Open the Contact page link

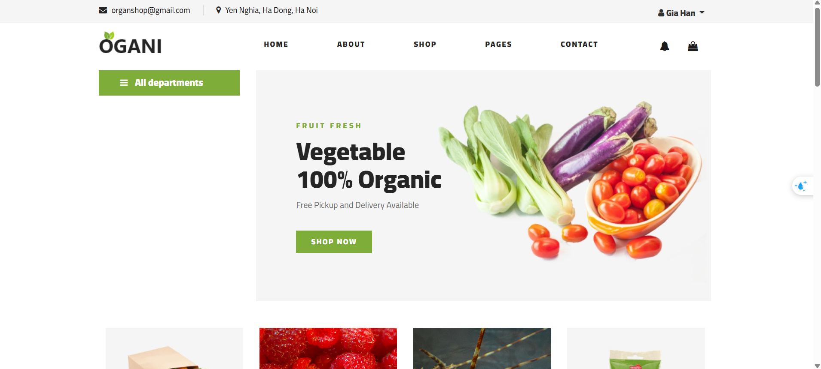[579, 44]
